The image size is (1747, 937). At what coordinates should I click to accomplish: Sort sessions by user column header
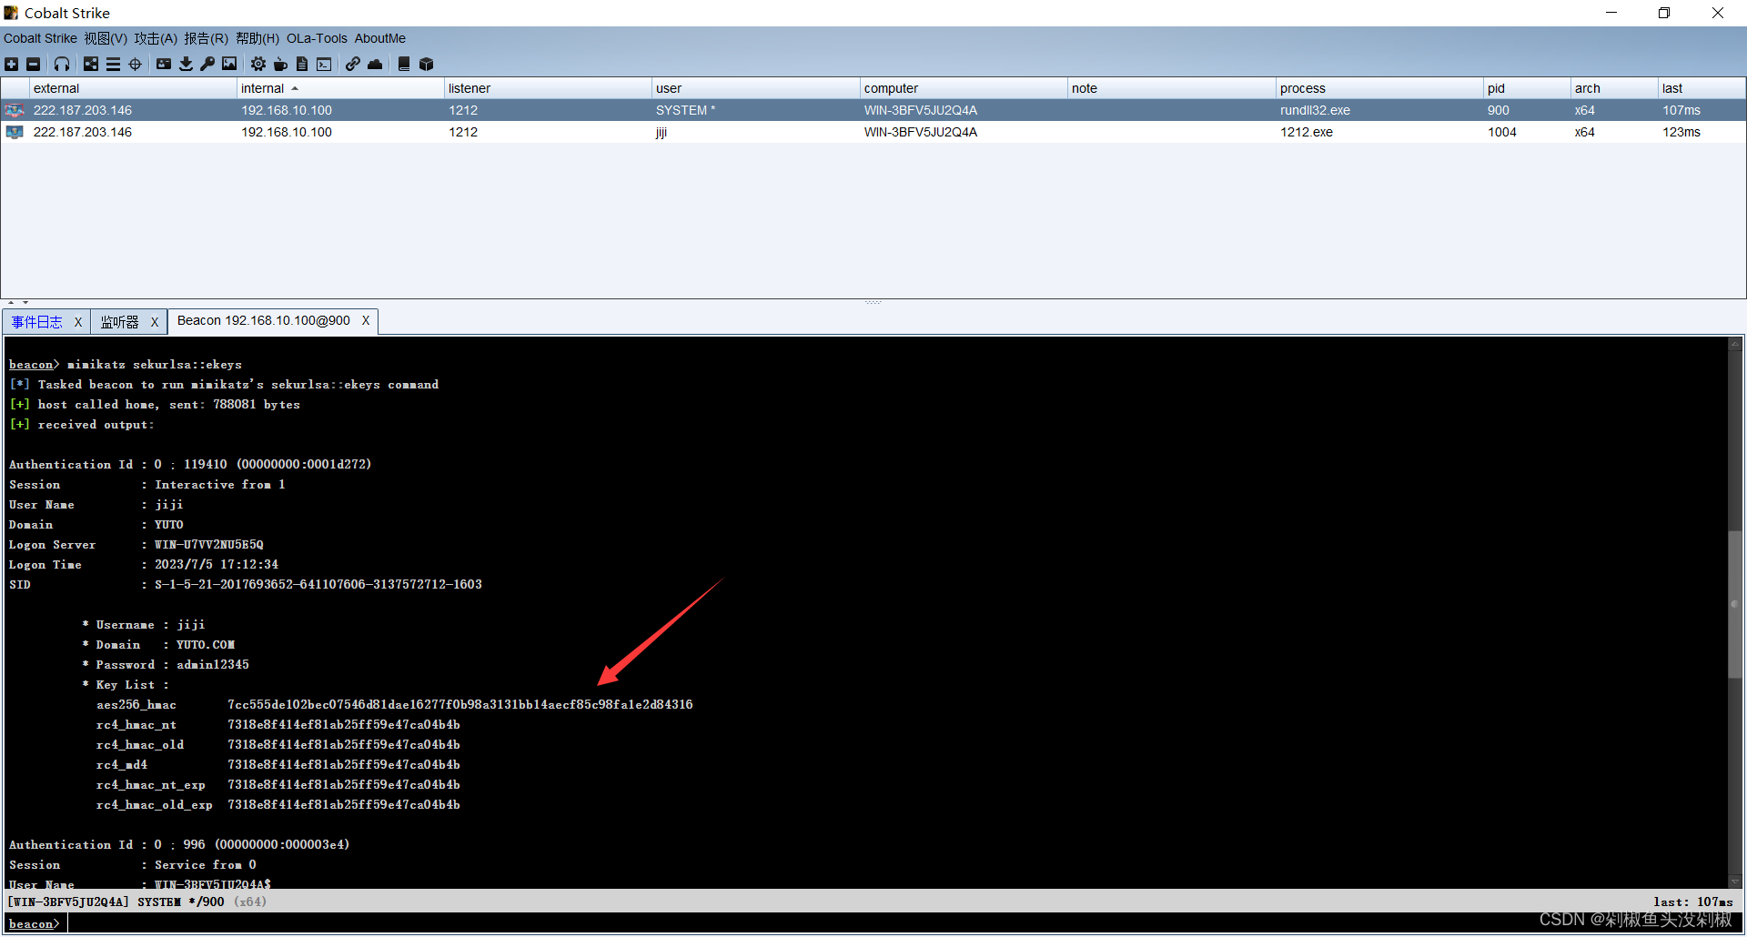tap(755, 88)
